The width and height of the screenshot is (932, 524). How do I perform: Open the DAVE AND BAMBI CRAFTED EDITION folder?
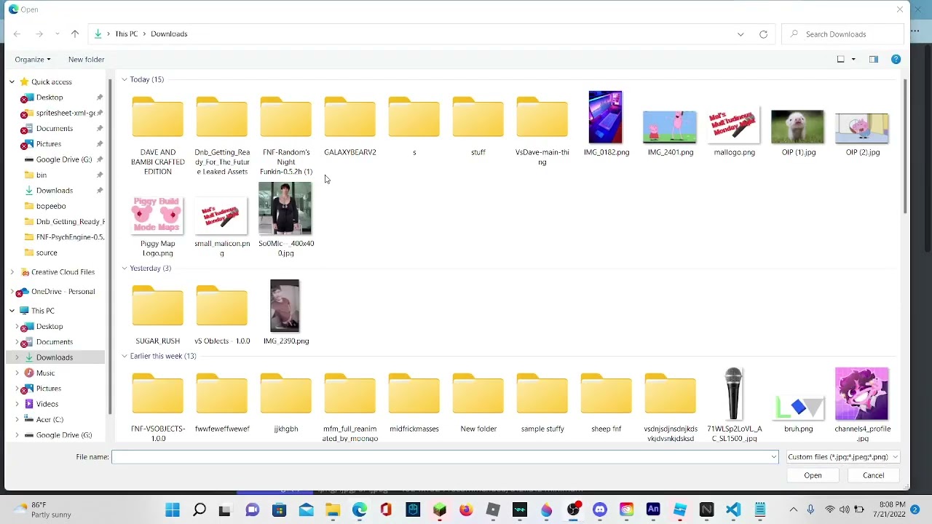point(157,136)
